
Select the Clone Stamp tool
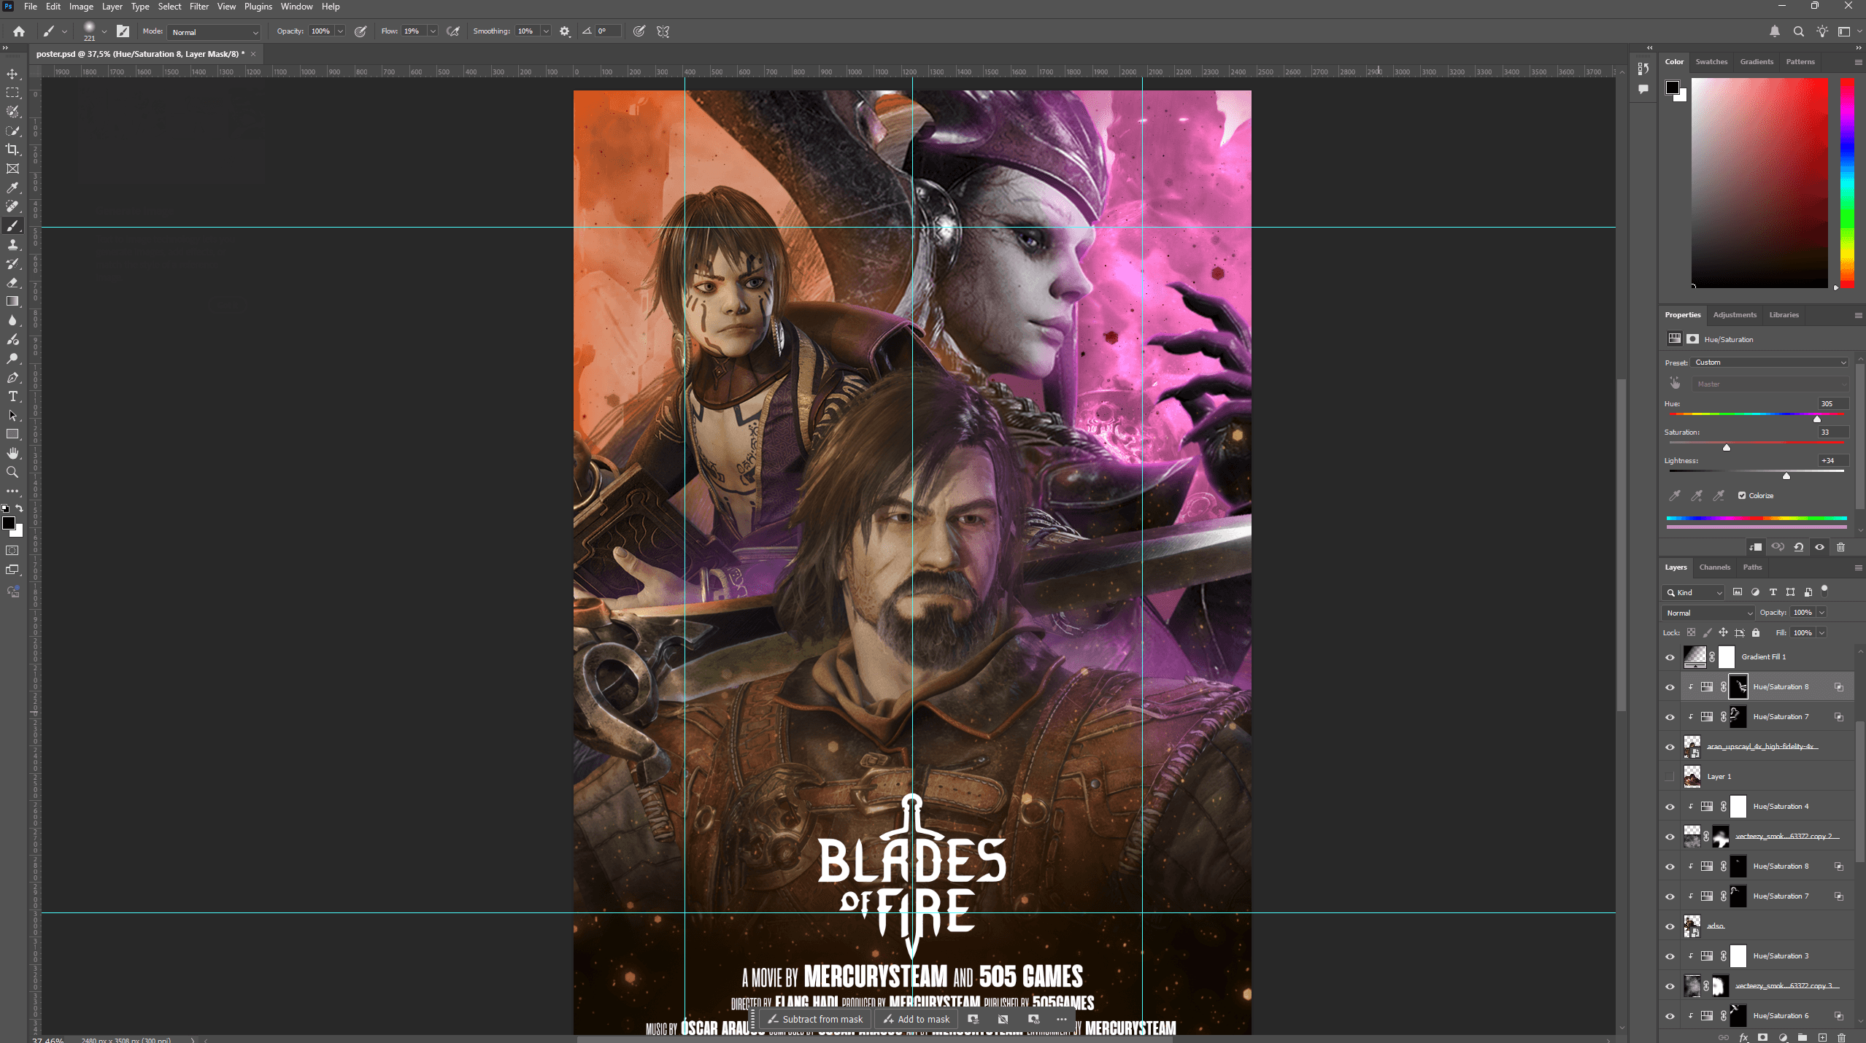[x=12, y=245]
